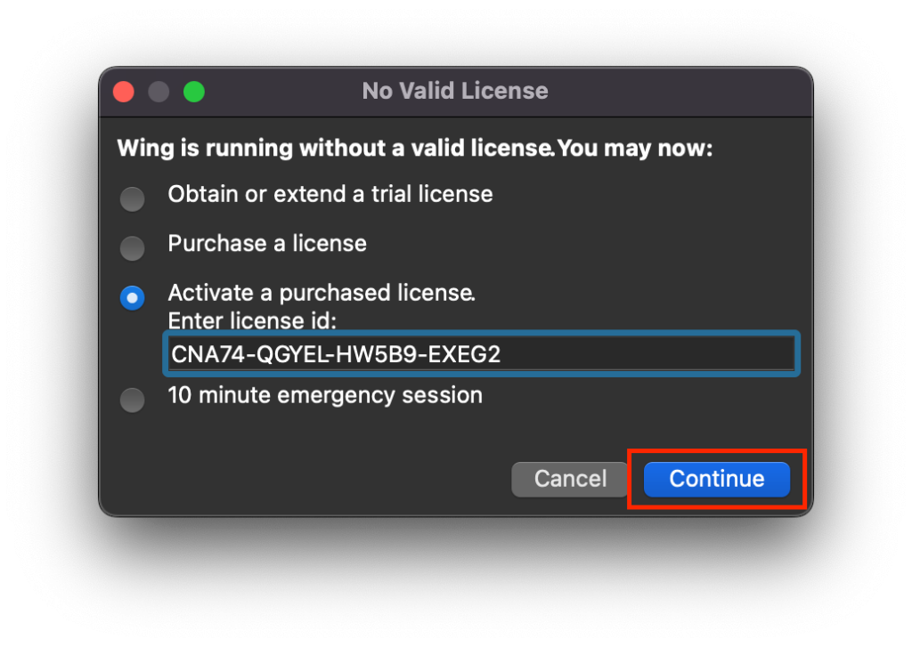
Task: Click the '10 minute emergency session' label text
Action: click(x=325, y=395)
